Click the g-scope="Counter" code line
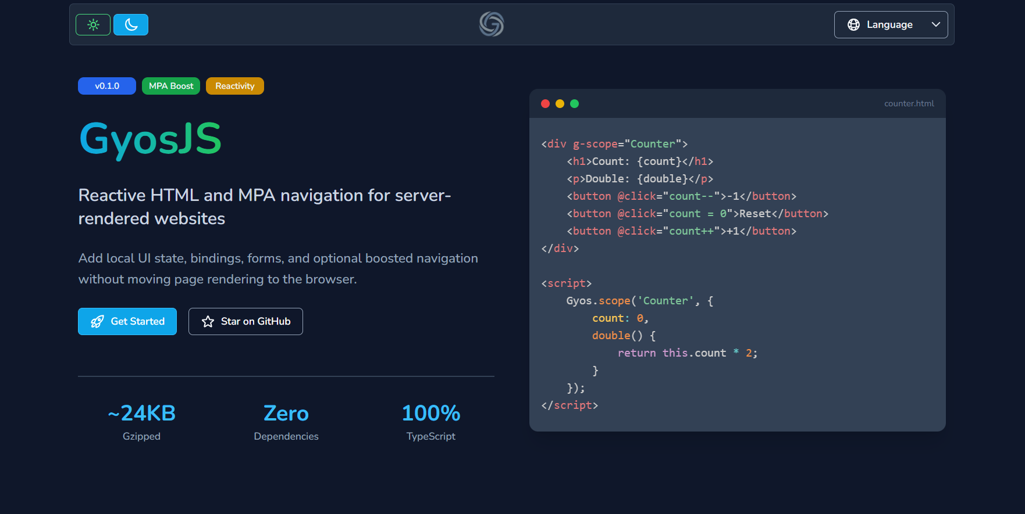The height and width of the screenshot is (514, 1025). (614, 144)
